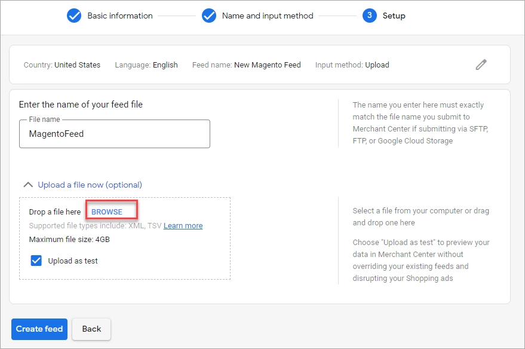Click the Input method Upload text

352,65
